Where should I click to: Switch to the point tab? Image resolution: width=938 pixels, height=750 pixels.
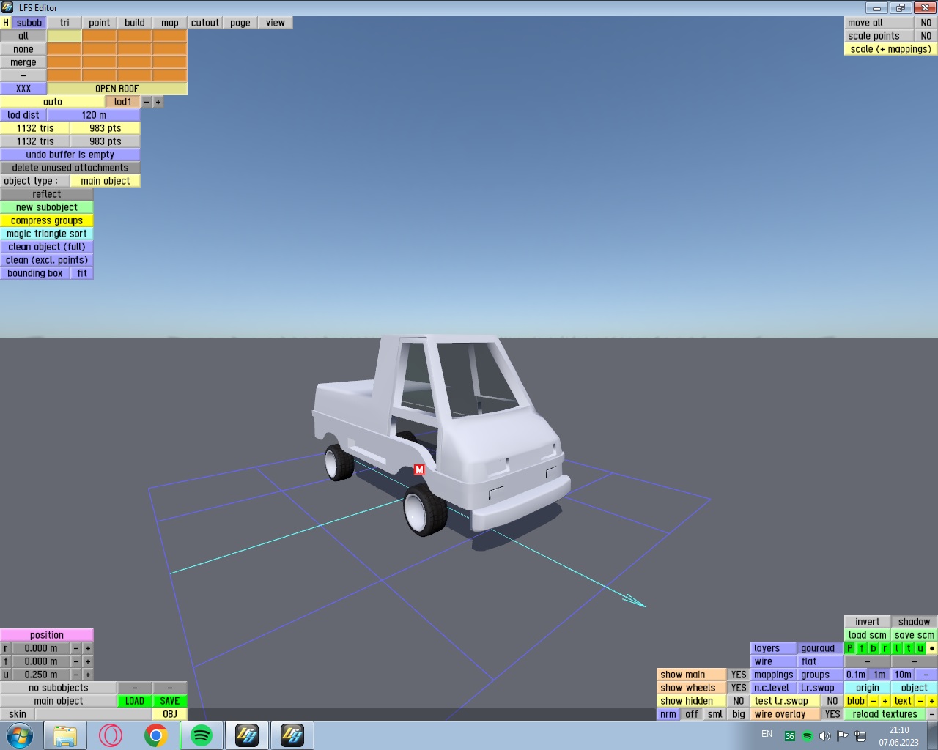(100, 23)
